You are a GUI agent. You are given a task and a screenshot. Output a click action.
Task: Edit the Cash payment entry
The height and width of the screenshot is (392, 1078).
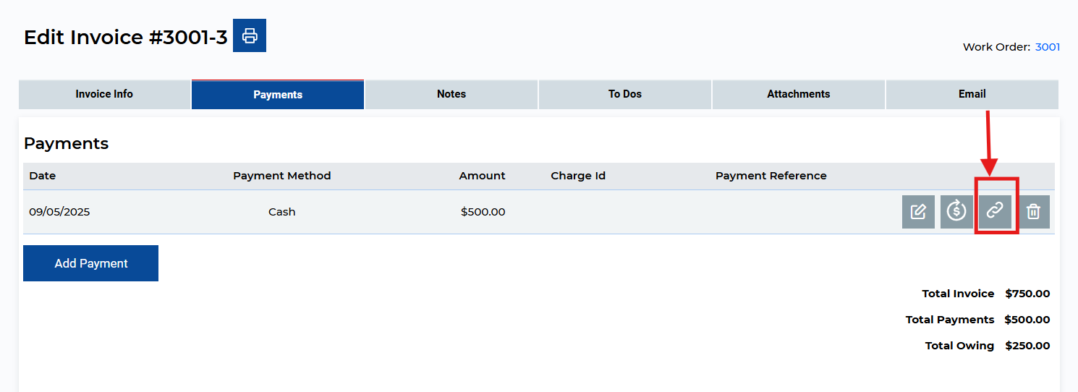(918, 212)
